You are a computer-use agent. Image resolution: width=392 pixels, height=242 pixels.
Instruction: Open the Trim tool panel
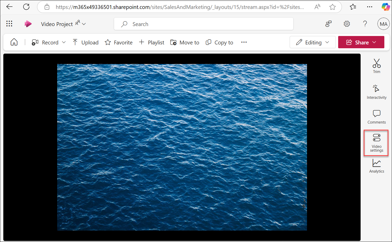click(x=376, y=66)
